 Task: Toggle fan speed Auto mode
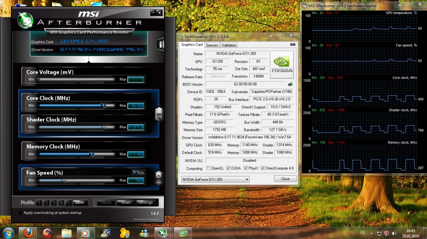[138, 173]
